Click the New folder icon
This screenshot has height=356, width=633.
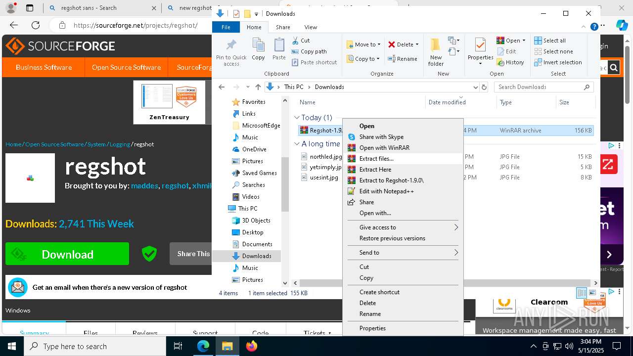click(436, 52)
